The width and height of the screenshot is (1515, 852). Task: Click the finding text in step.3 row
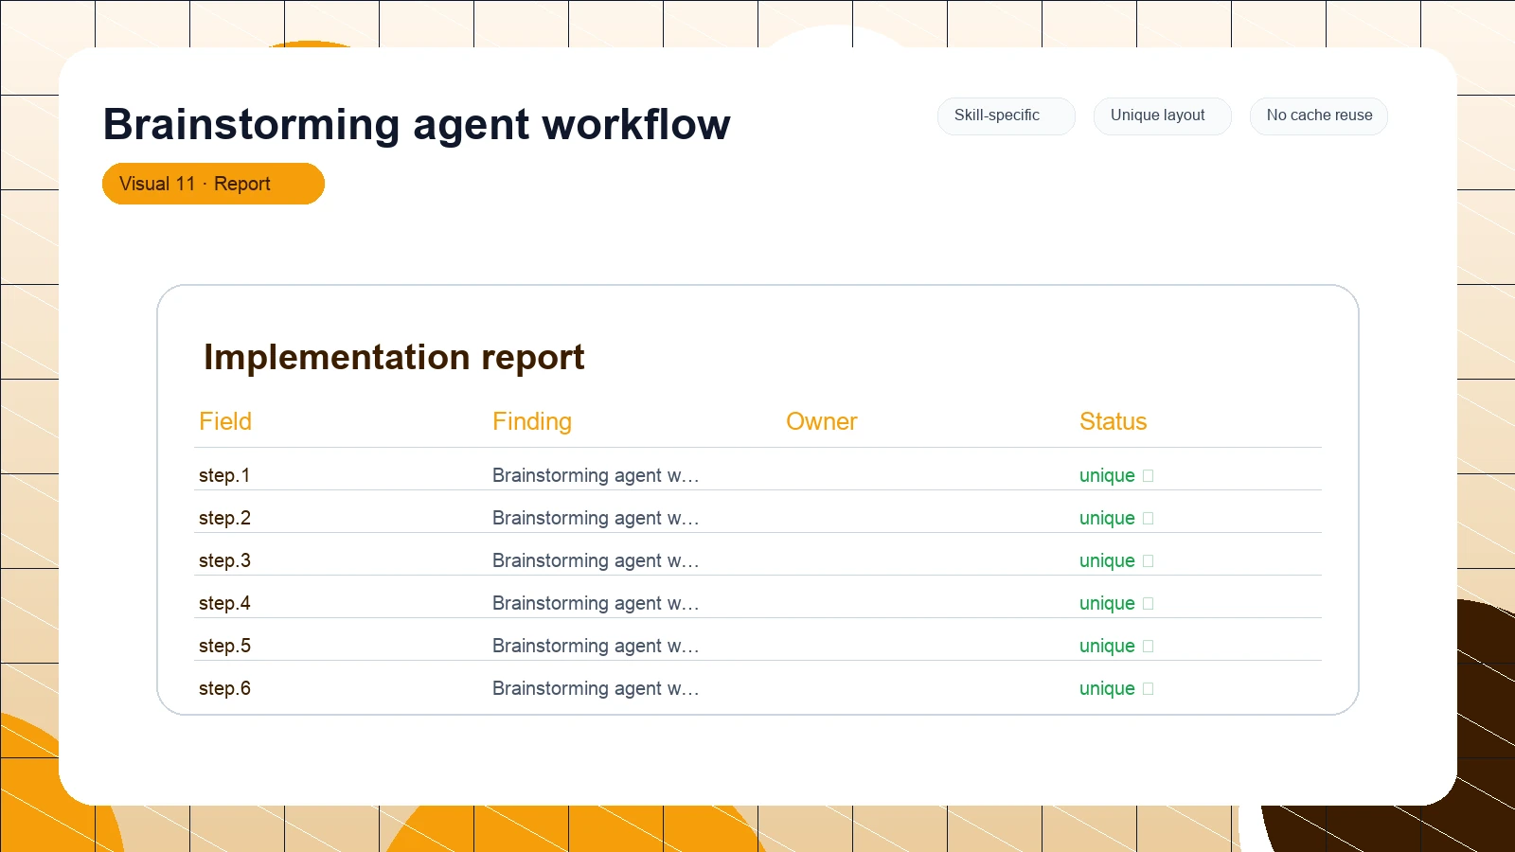click(x=596, y=560)
